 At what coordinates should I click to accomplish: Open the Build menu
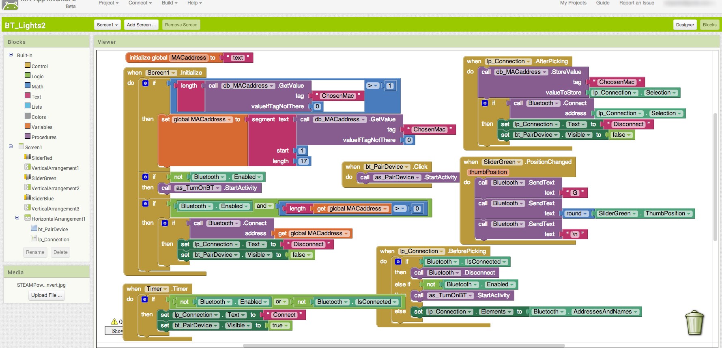(x=170, y=3)
